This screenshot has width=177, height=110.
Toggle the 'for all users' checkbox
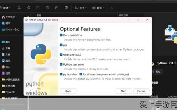[x=81, y=74]
